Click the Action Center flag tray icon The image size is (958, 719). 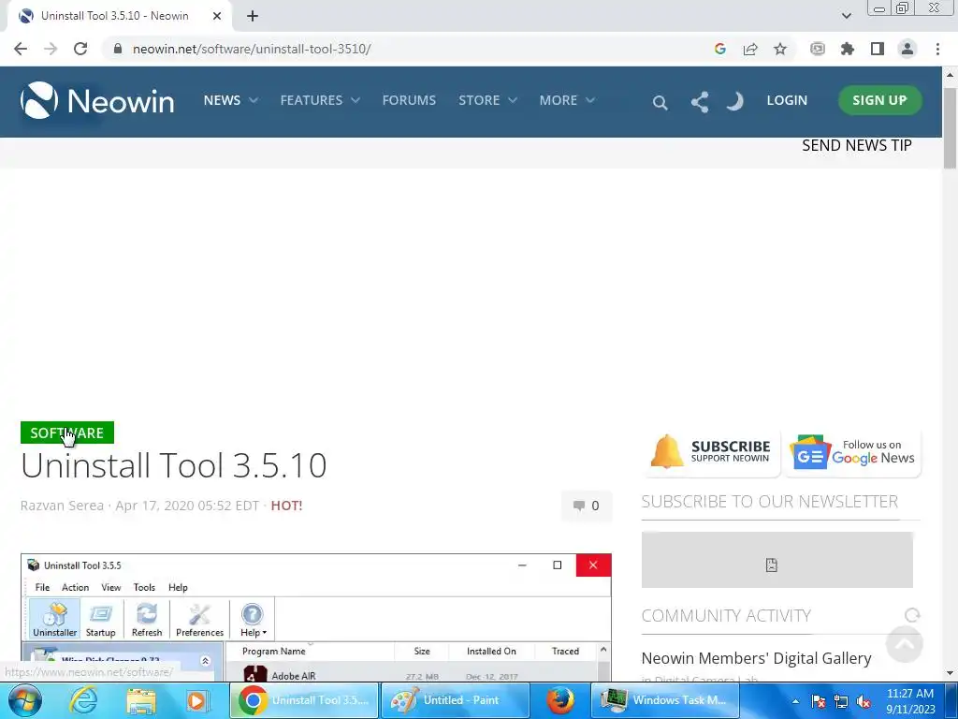pyautogui.click(x=818, y=702)
